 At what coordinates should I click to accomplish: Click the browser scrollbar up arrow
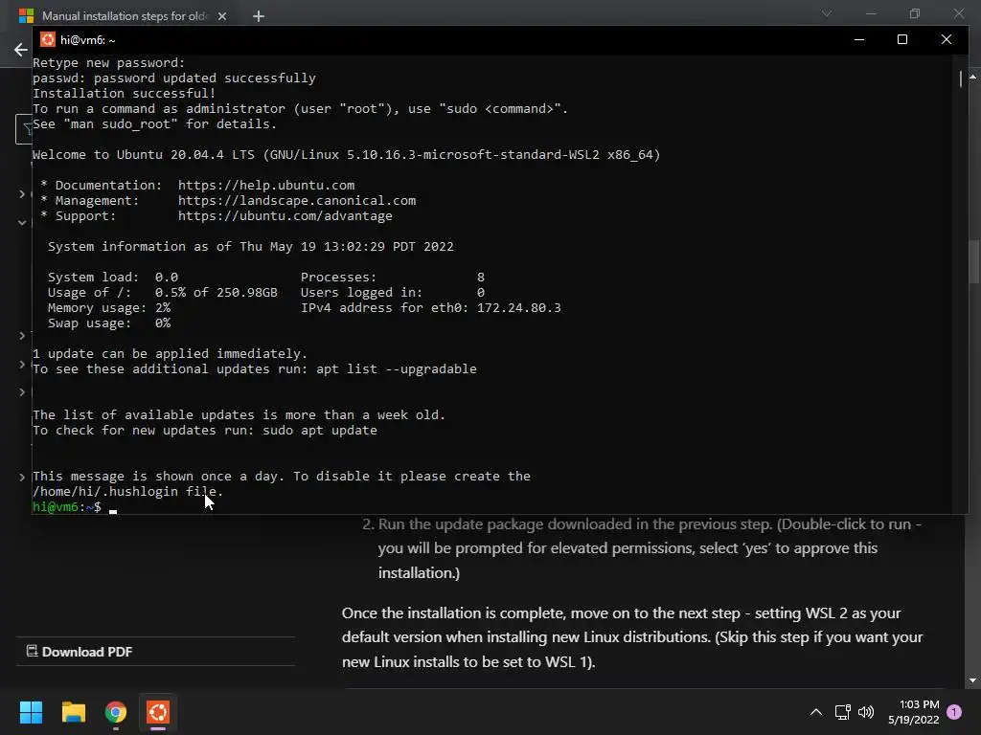click(973, 77)
